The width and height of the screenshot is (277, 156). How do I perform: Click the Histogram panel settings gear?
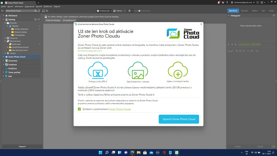pos(274,16)
